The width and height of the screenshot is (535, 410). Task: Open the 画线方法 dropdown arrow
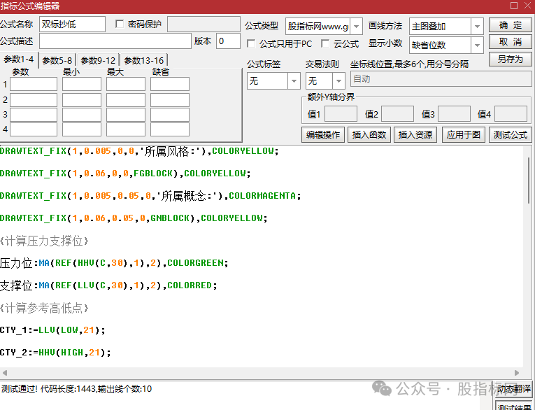[477, 27]
